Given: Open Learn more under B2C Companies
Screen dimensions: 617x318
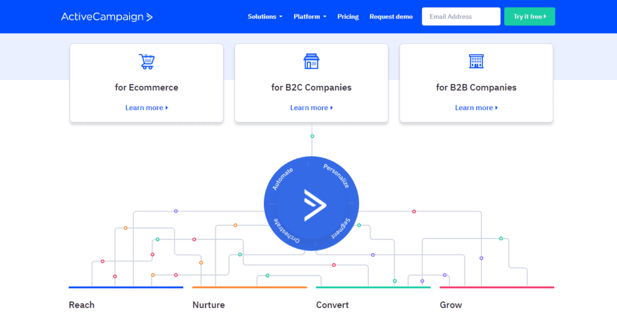Looking at the screenshot, I should coord(312,108).
